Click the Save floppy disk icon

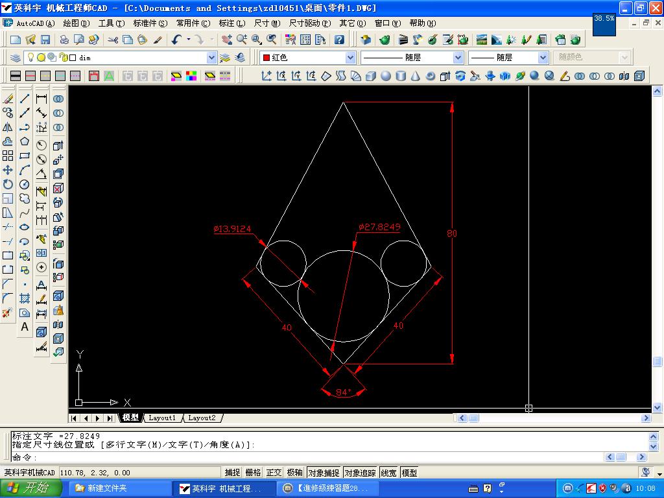click(45, 40)
